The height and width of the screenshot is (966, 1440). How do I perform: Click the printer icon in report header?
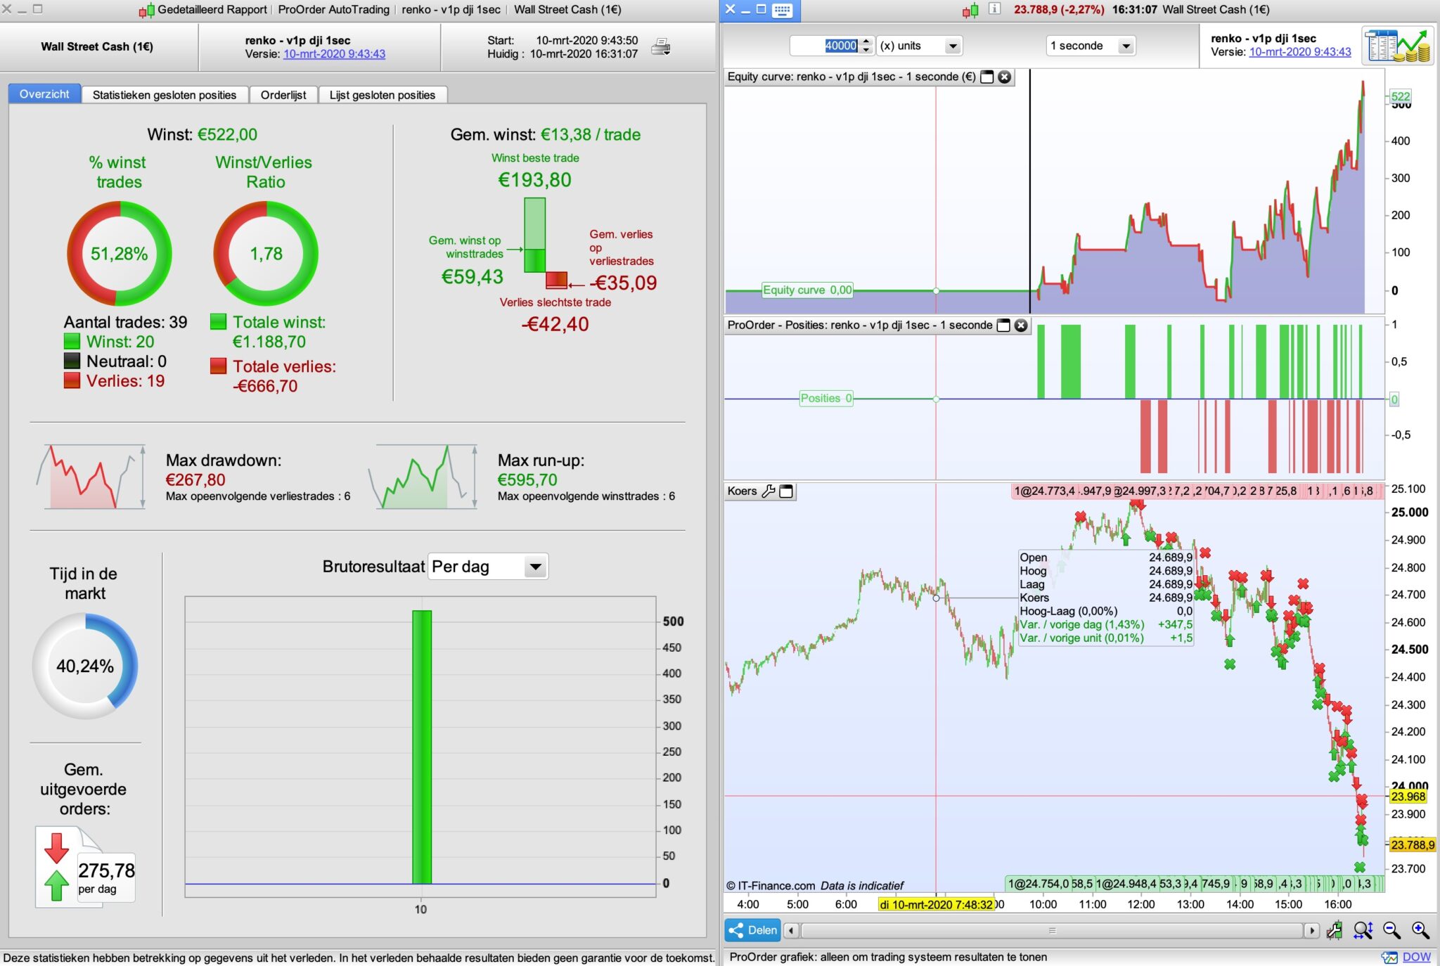click(660, 47)
